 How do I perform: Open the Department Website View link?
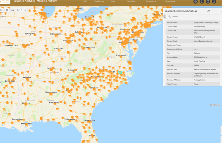click(x=196, y=49)
